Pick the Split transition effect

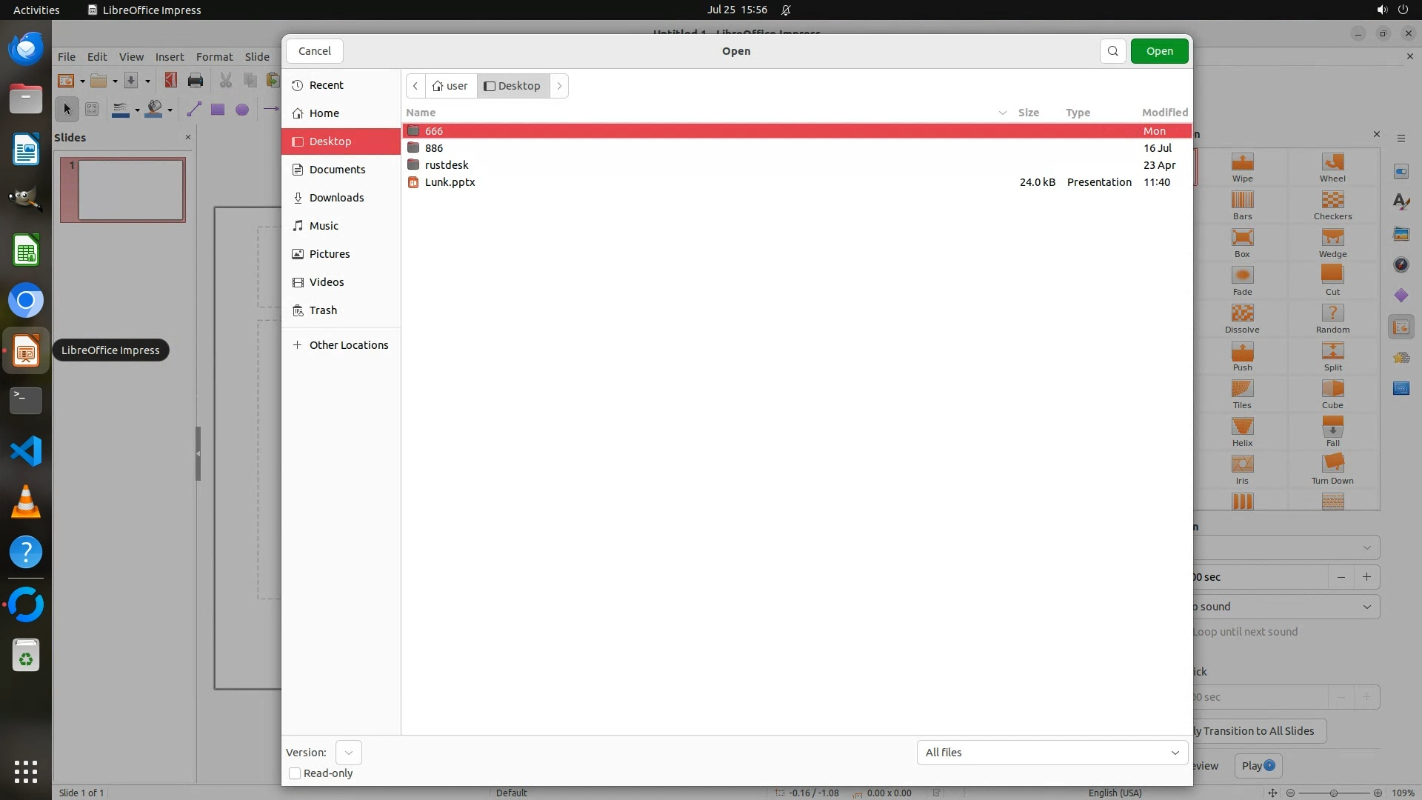point(1332,352)
